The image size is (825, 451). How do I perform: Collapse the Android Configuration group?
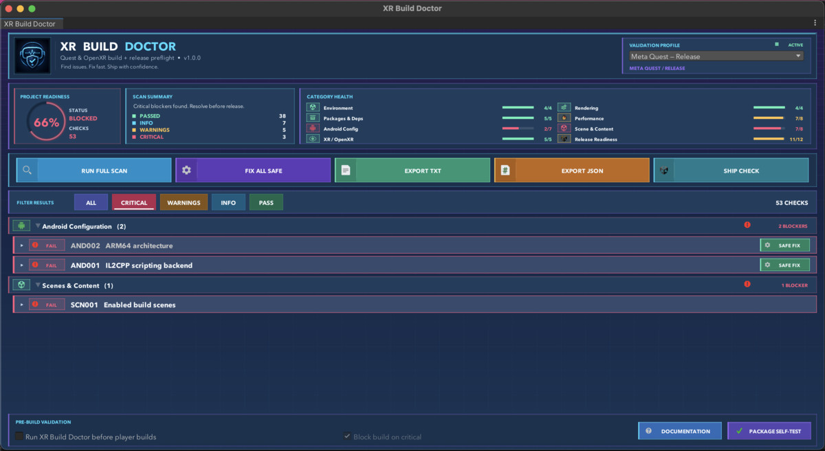(38, 226)
